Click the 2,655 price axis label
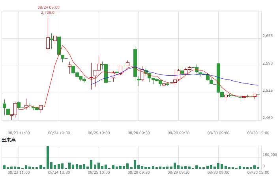Image resolution: width=279 pixels, height=176 pixels. 268,36
